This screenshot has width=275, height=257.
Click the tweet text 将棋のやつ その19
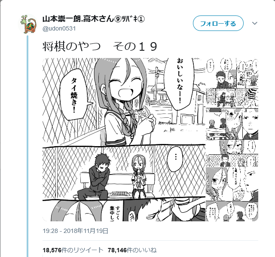coord(100,47)
